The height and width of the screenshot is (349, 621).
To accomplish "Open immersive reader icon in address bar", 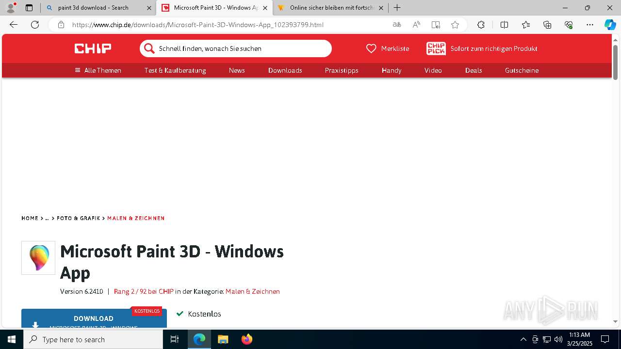I will pyautogui.click(x=436, y=25).
